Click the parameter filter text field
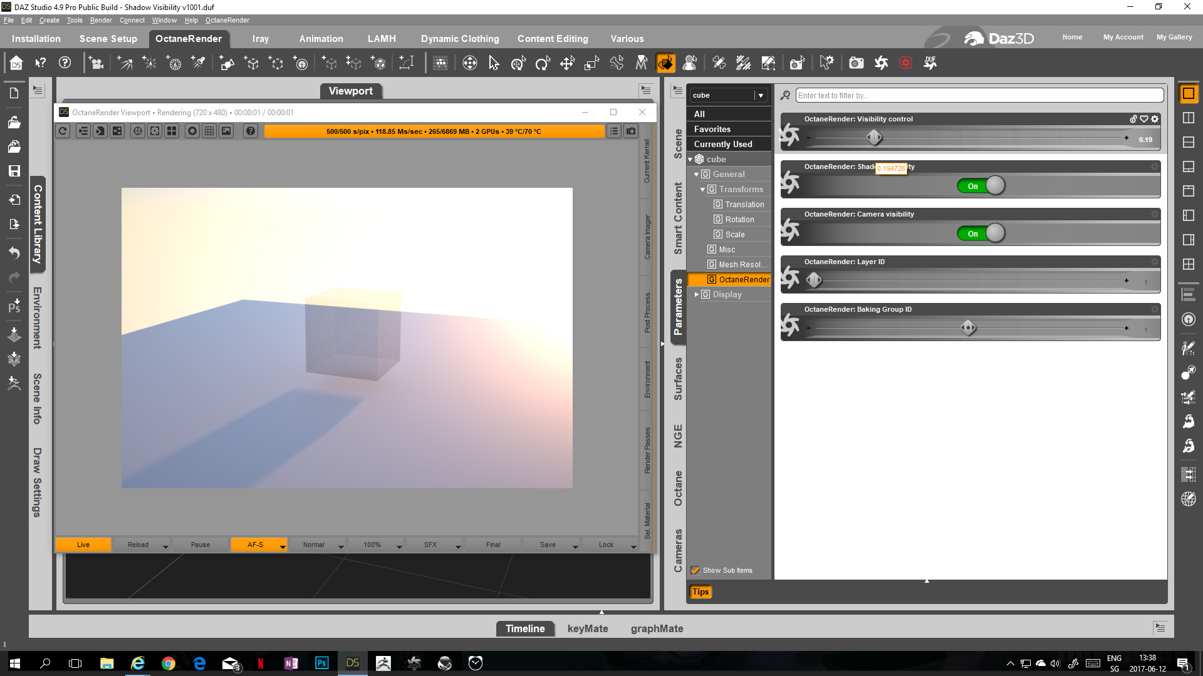This screenshot has height=676, width=1203. (x=979, y=95)
